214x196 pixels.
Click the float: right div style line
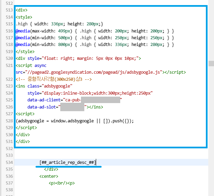(x=78, y=58)
